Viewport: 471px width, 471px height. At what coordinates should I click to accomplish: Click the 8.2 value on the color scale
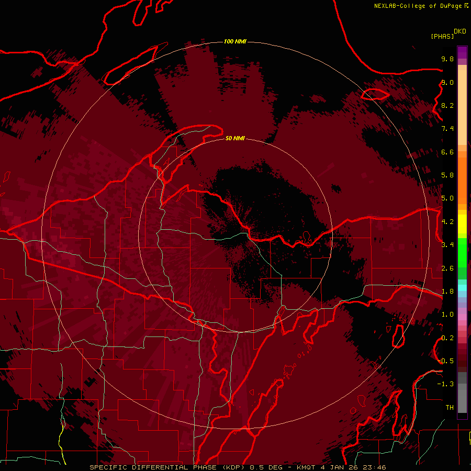tap(447, 105)
